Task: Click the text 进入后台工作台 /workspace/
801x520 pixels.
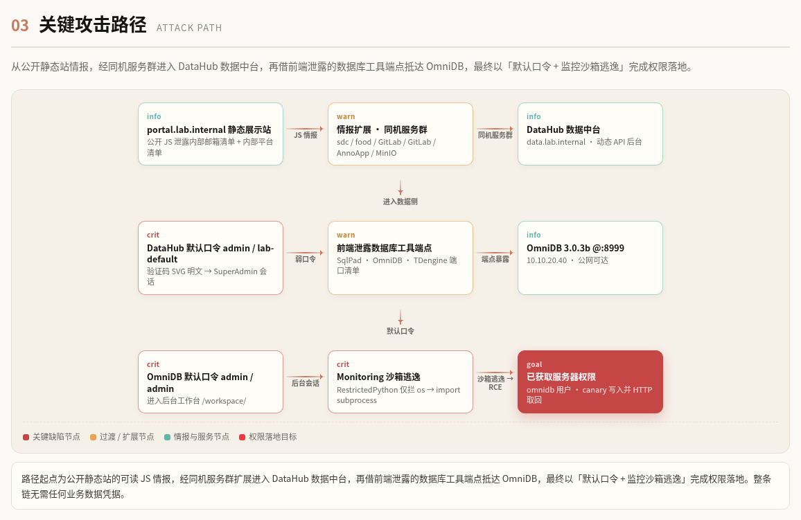Action: tap(196, 401)
